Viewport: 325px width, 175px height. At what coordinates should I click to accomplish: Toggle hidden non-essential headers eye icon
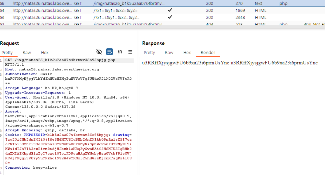pyautogui.click(x=99, y=52)
